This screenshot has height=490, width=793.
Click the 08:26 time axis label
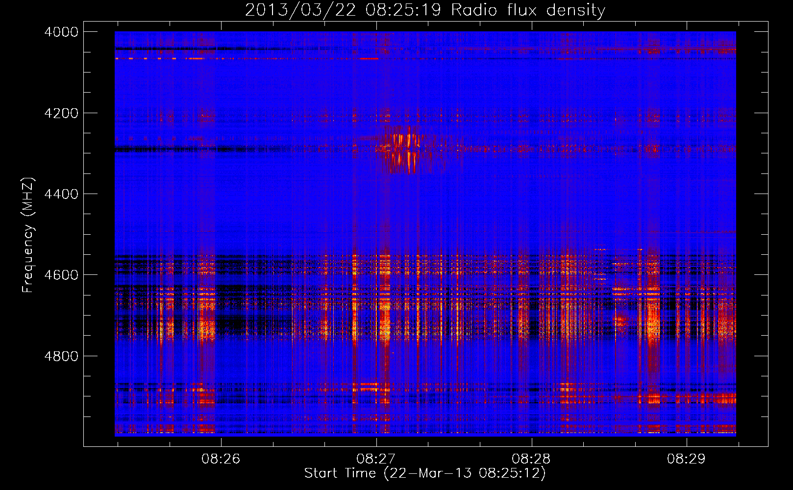(221, 459)
